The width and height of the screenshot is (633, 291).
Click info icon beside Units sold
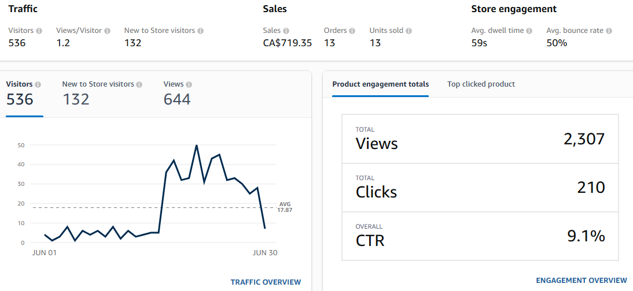409,31
